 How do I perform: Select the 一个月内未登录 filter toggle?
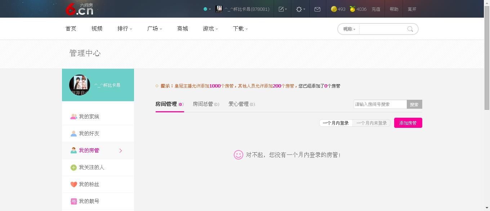[371, 123]
